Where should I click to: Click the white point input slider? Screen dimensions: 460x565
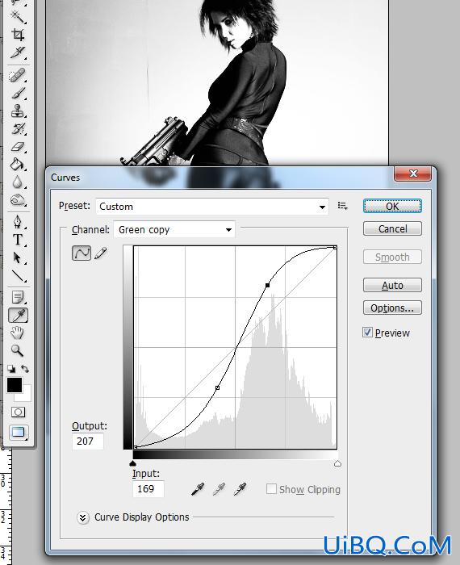click(x=337, y=463)
